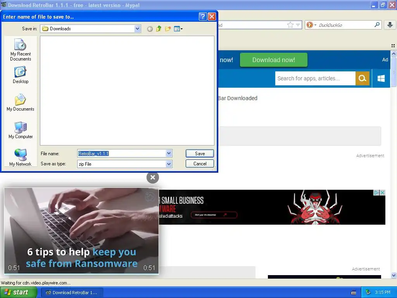Select Download RetroBar taskbar button
The width and height of the screenshot is (397, 298).
point(72,293)
